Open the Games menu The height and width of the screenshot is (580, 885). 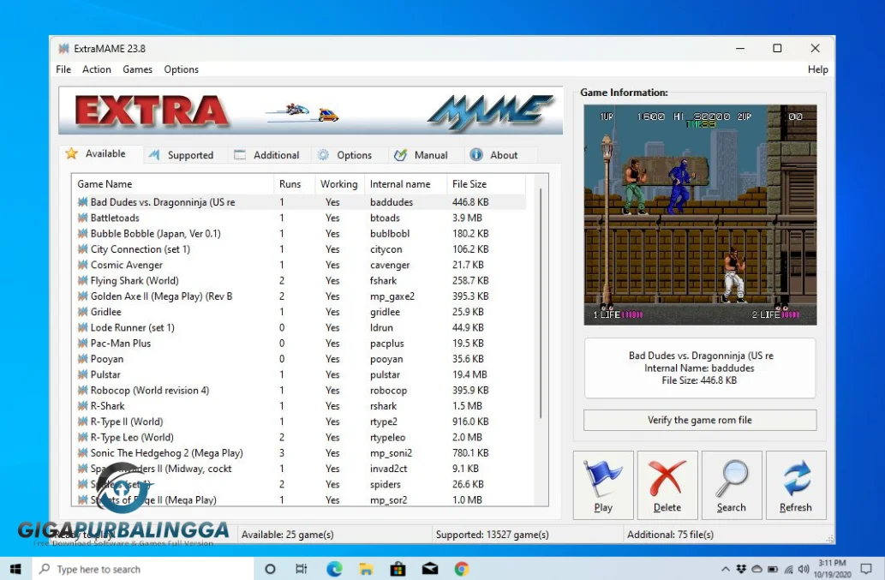[137, 69]
